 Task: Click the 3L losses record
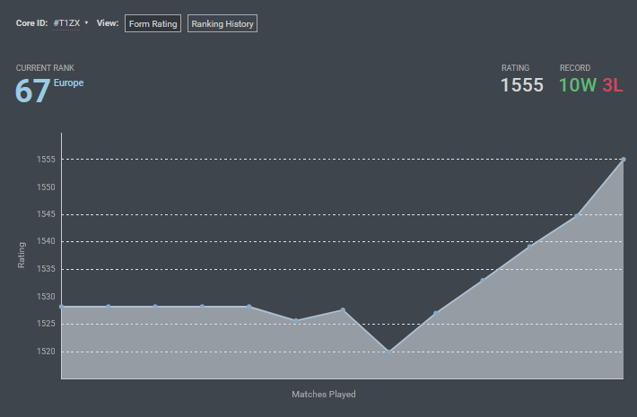tap(613, 85)
